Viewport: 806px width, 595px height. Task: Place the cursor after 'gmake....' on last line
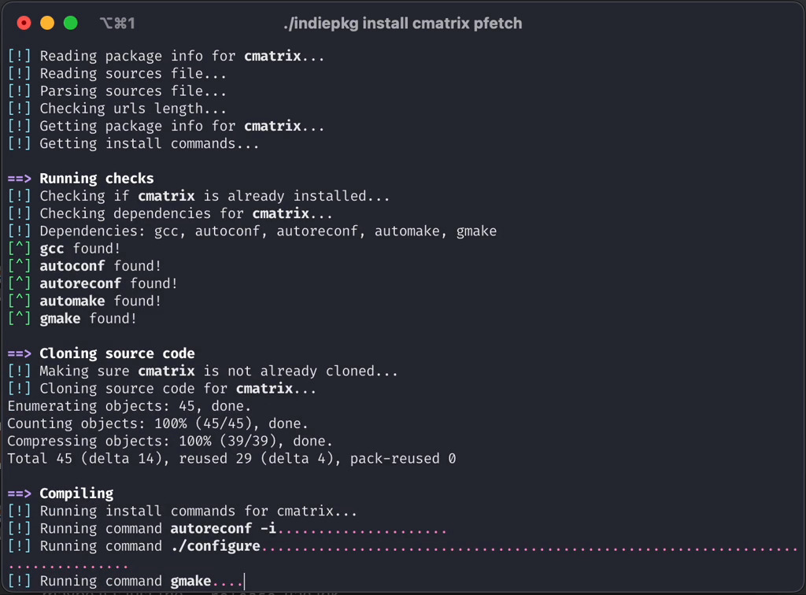pos(245,582)
